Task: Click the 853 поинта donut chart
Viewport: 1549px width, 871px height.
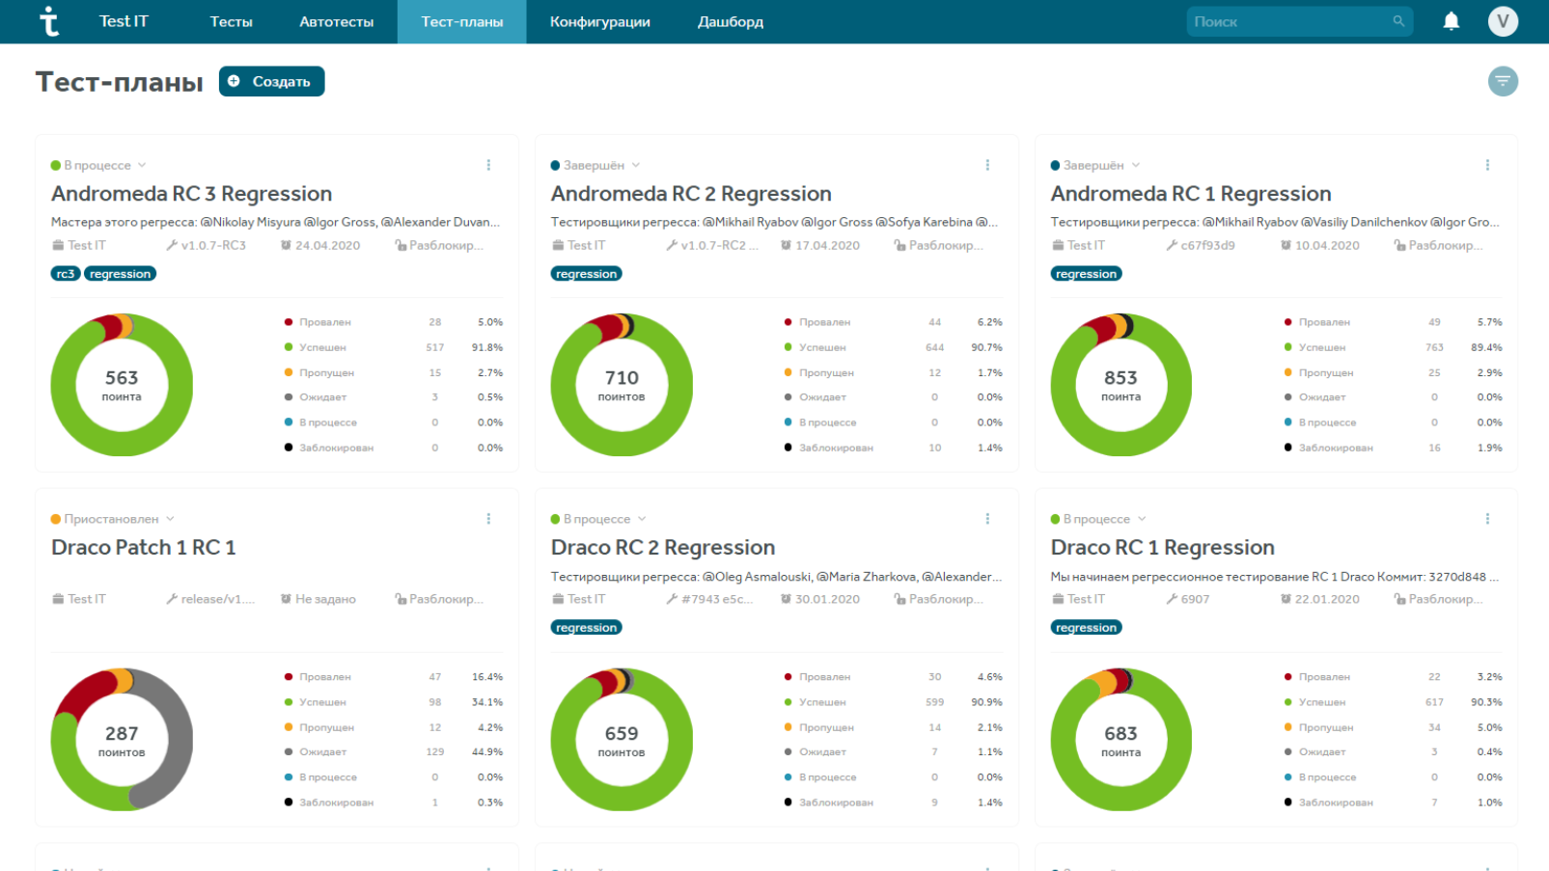Action: point(1121,385)
